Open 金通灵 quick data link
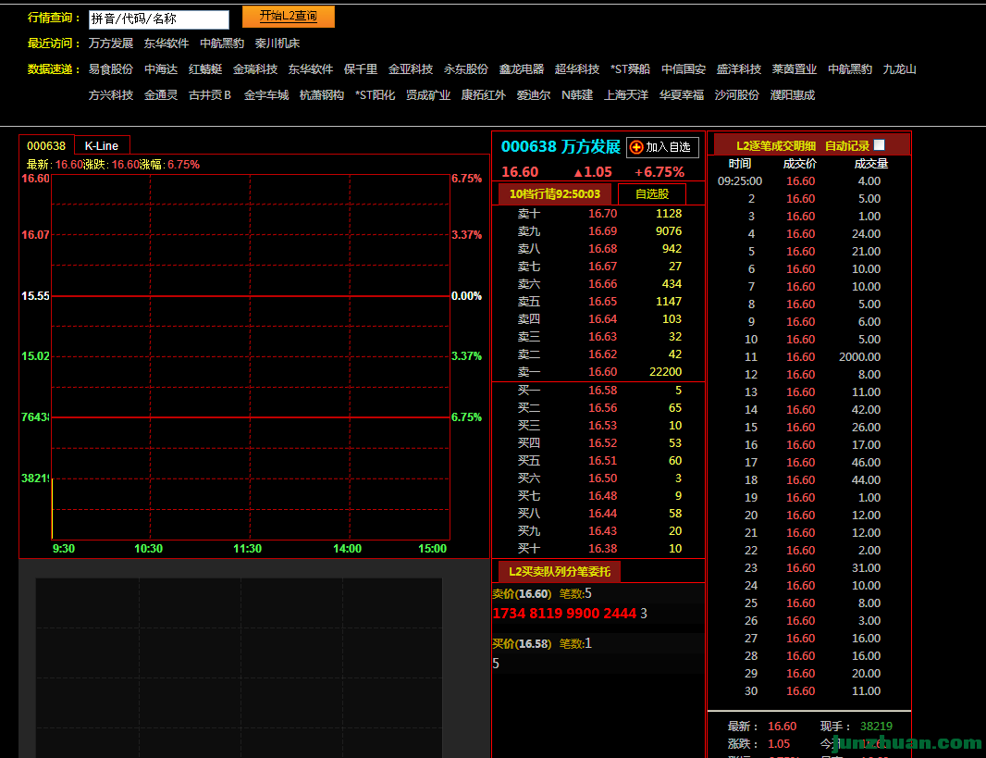Screen dimensions: 986x758 pyautogui.click(x=161, y=95)
